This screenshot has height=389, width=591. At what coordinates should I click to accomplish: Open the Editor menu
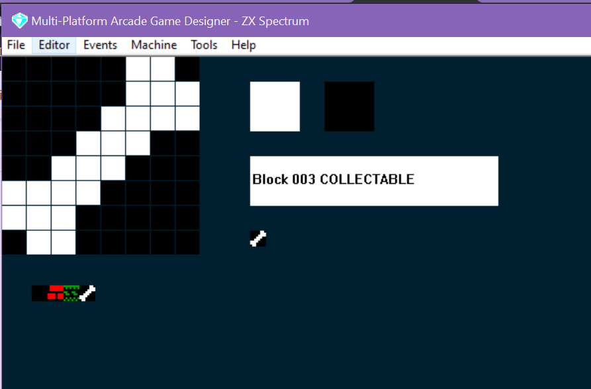54,45
